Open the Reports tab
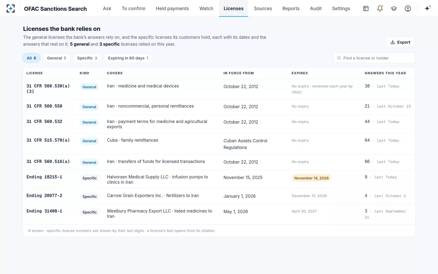Image resolution: width=438 pixels, height=274 pixels. tap(291, 9)
